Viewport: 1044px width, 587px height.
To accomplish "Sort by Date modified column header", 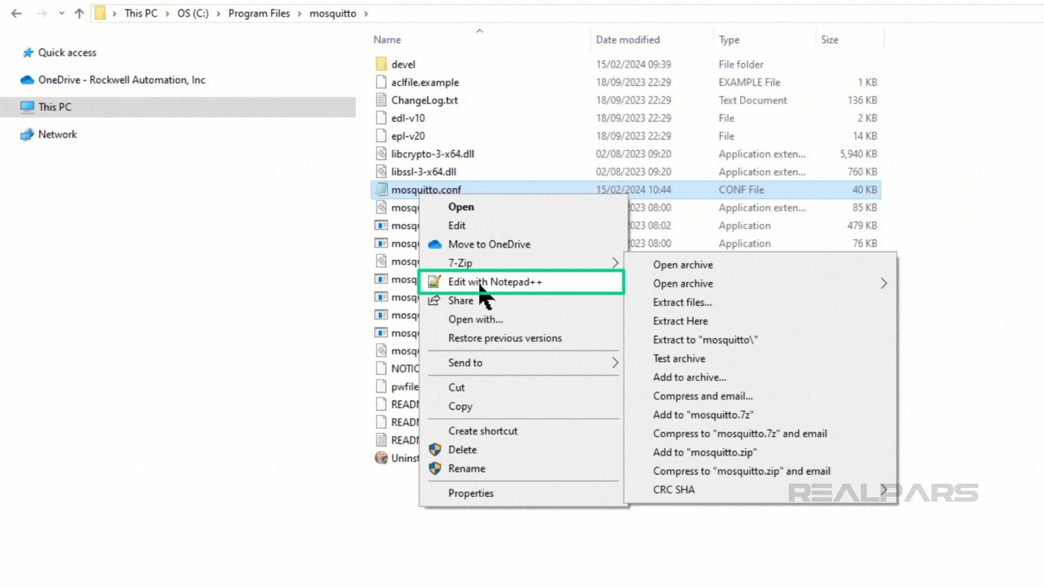I will click(x=627, y=40).
